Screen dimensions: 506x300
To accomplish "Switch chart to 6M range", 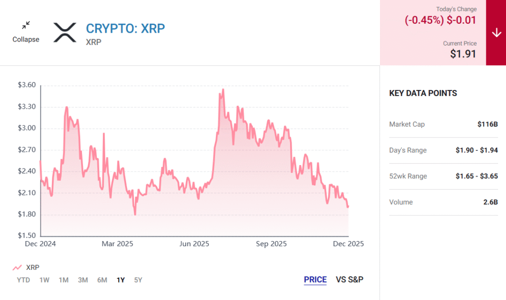I will tap(102, 280).
